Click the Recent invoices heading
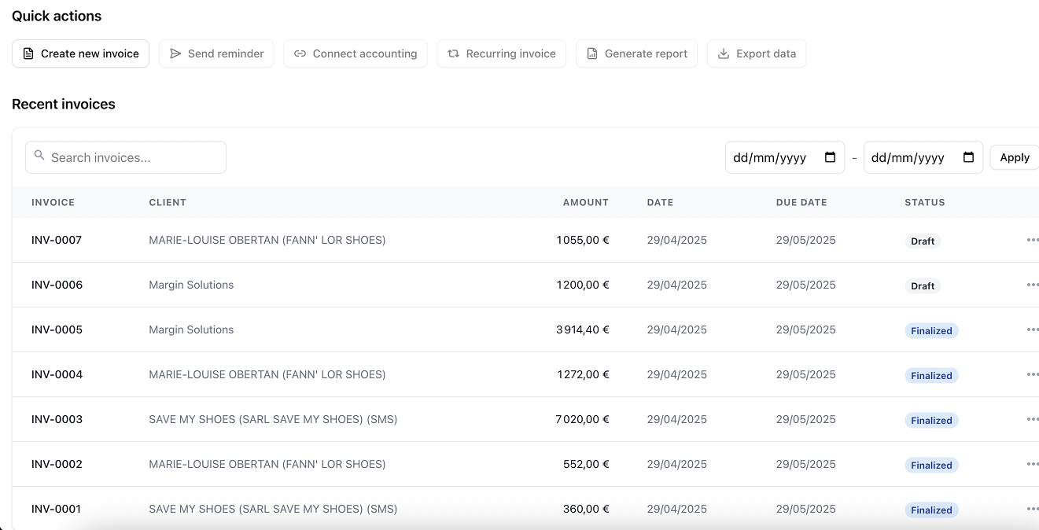The image size is (1039, 530). [64, 104]
